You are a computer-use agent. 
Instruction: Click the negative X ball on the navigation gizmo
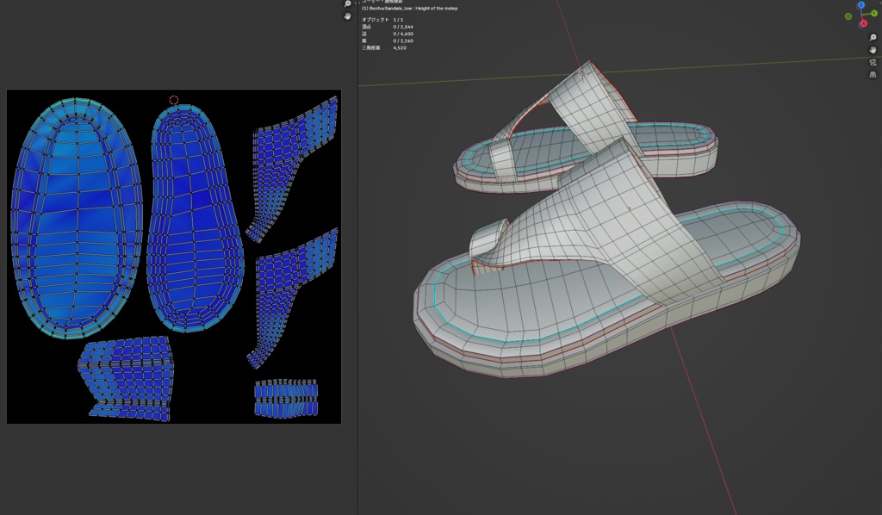click(857, 6)
